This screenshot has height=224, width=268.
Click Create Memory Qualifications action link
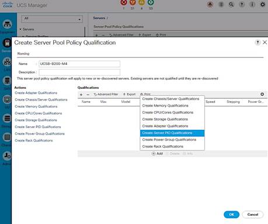pos(36,106)
